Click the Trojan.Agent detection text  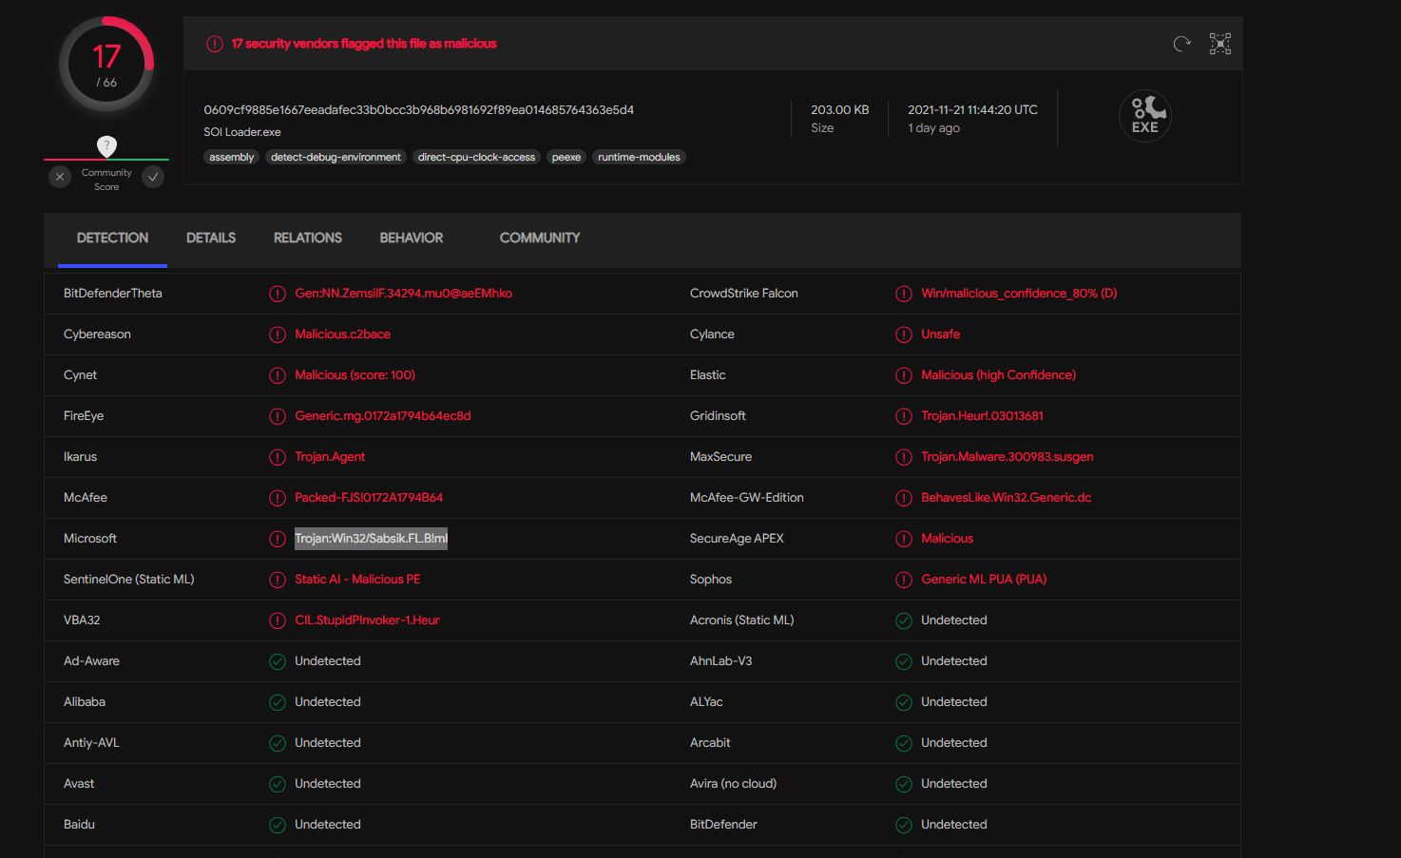point(330,457)
